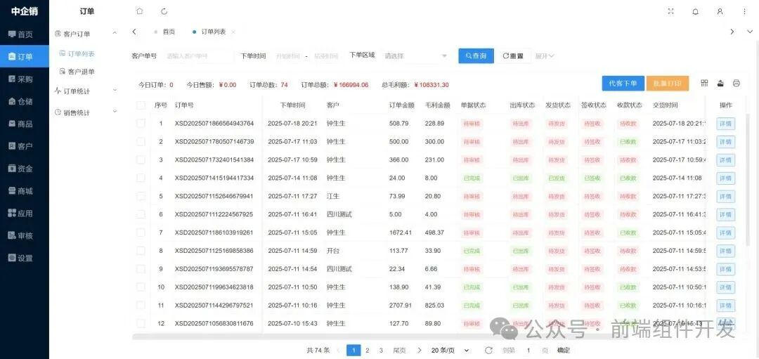The width and height of the screenshot is (759, 359).
Task: Open the 下单区域 dropdown
Action: (415, 56)
